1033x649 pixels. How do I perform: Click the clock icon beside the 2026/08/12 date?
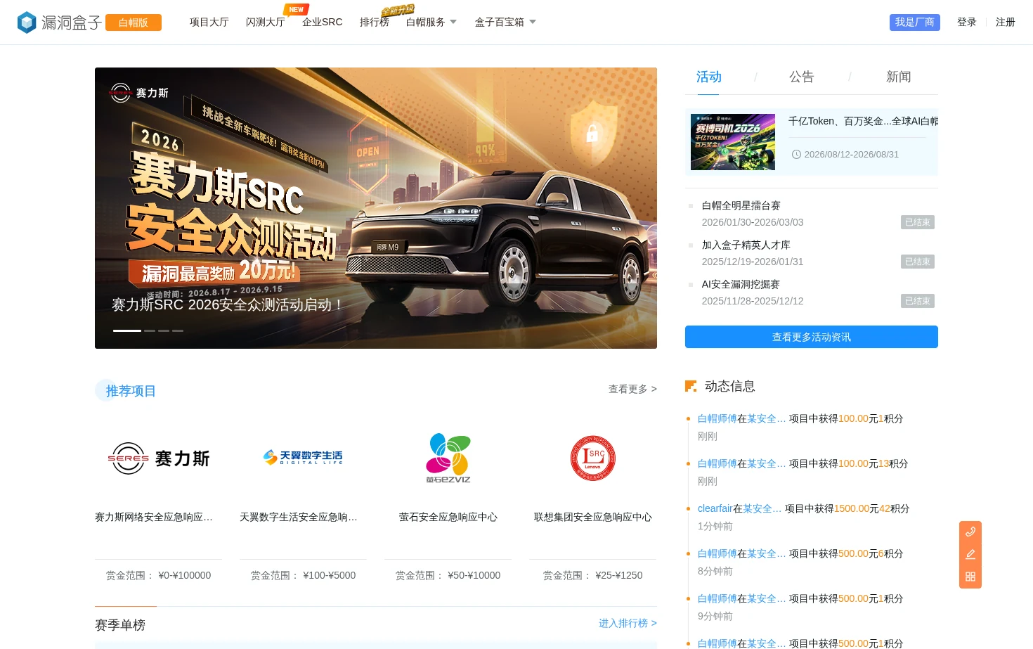(796, 155)
